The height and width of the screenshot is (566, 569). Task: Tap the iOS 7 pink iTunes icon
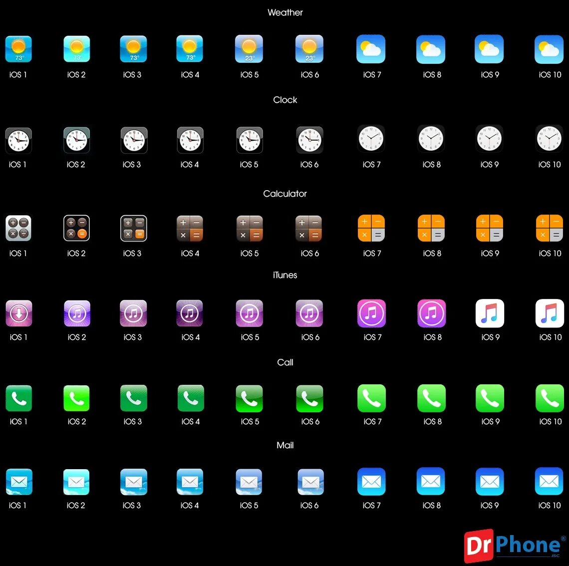(x=371, y=313)
